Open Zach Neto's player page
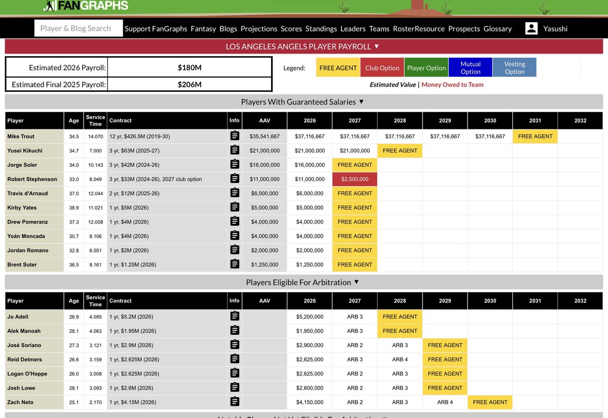Image resolution: width=608 pixels, height=418 pixels. point(20,401)
